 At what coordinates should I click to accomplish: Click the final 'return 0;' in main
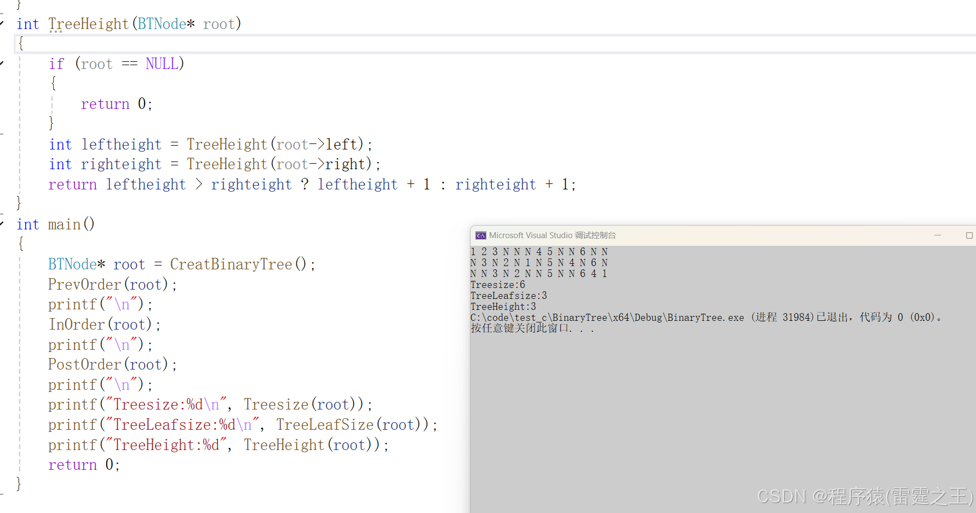84,465
